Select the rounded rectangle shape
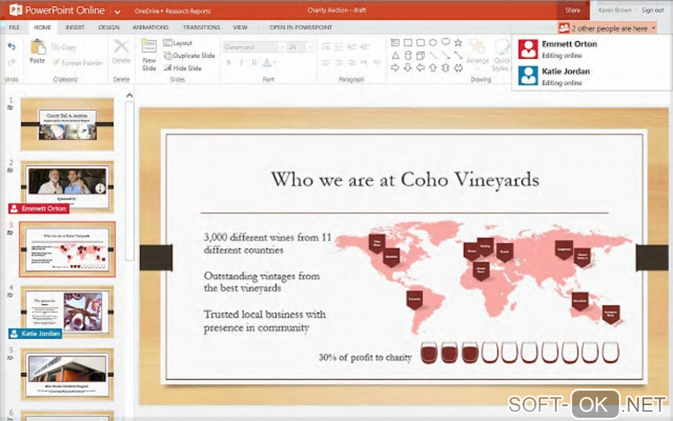673x421 pixels. [x=420, y=42]
